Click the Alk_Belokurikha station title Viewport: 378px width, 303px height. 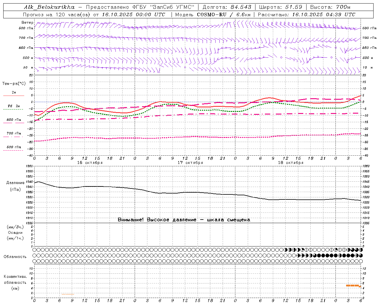(49, 7)
